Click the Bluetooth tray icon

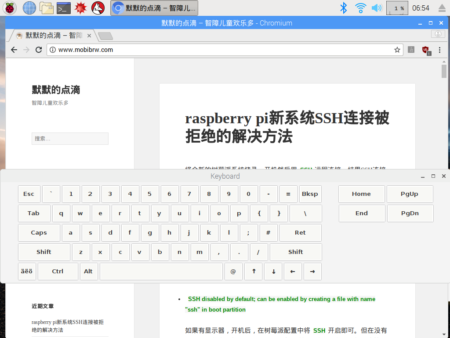tap(344, 7)
